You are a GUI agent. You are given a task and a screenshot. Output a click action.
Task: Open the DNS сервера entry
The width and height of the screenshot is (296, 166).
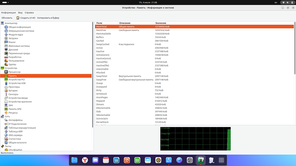(x=15, y=135)
